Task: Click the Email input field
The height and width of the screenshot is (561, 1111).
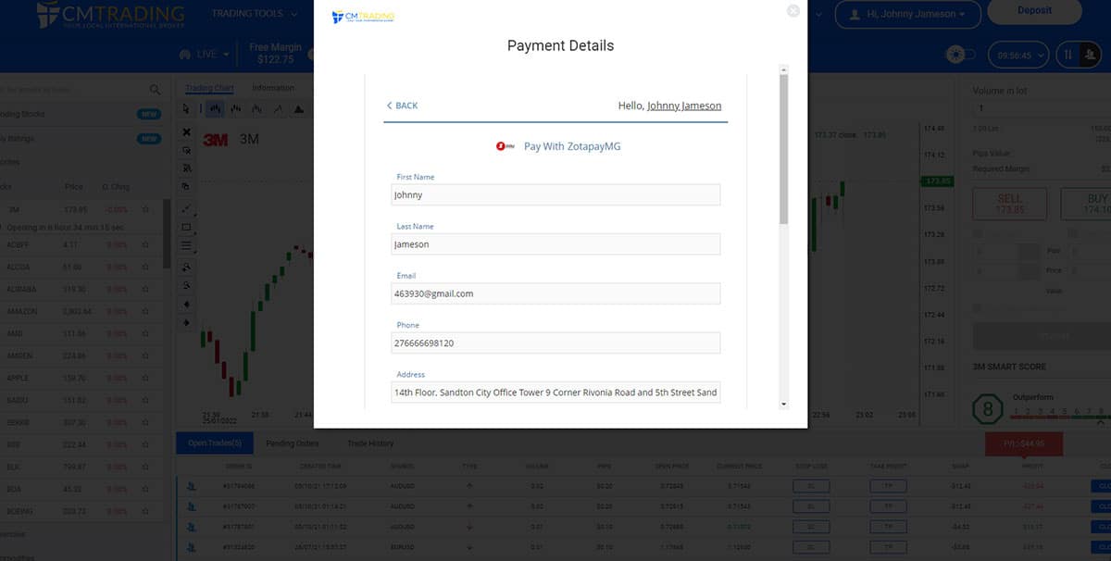Action: 555,293
